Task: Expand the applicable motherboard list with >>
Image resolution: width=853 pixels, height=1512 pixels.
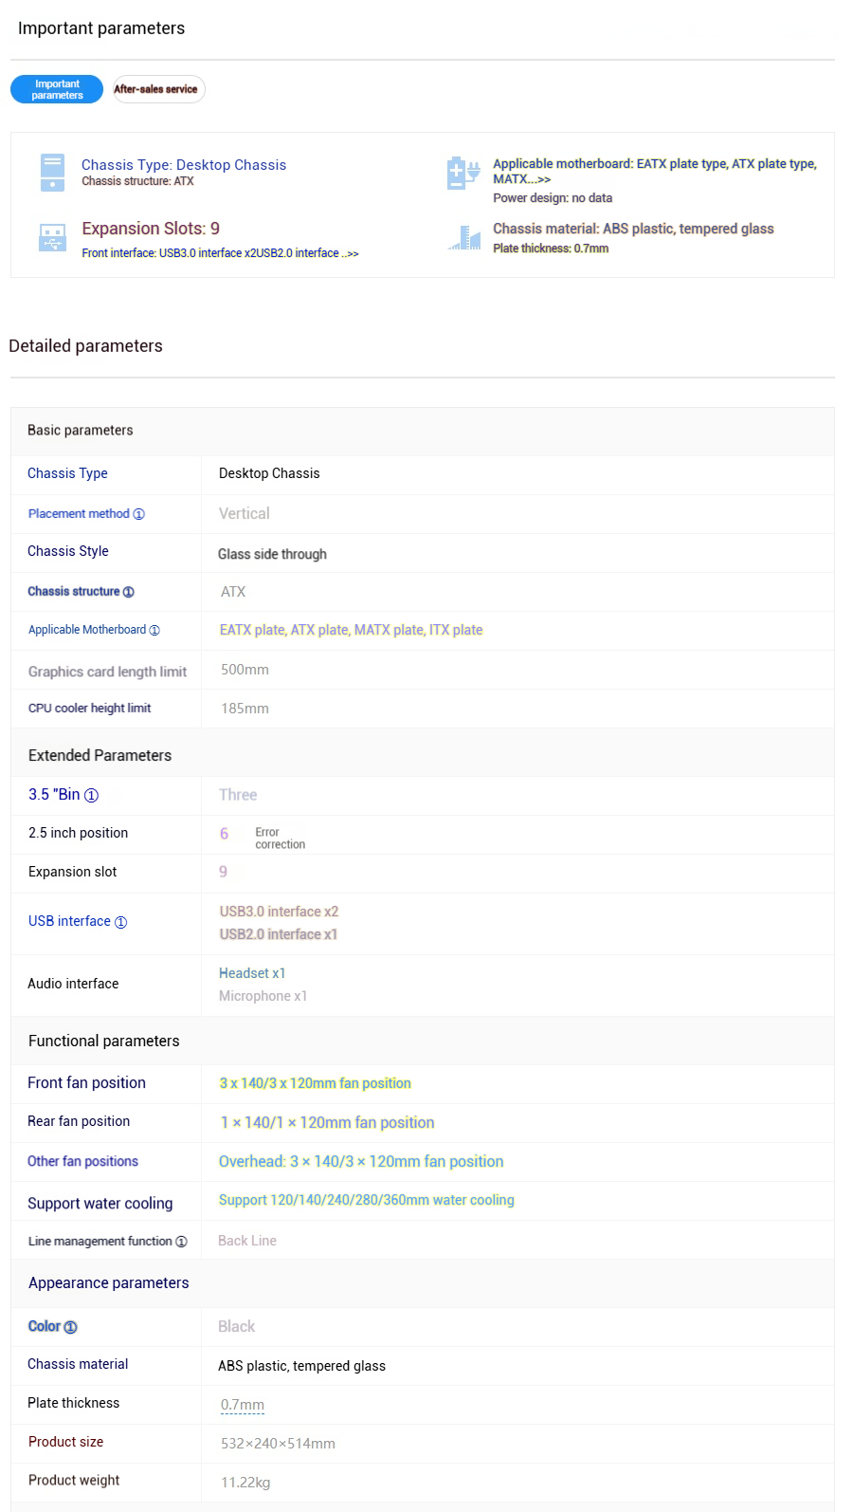Action: pos(542,179)
